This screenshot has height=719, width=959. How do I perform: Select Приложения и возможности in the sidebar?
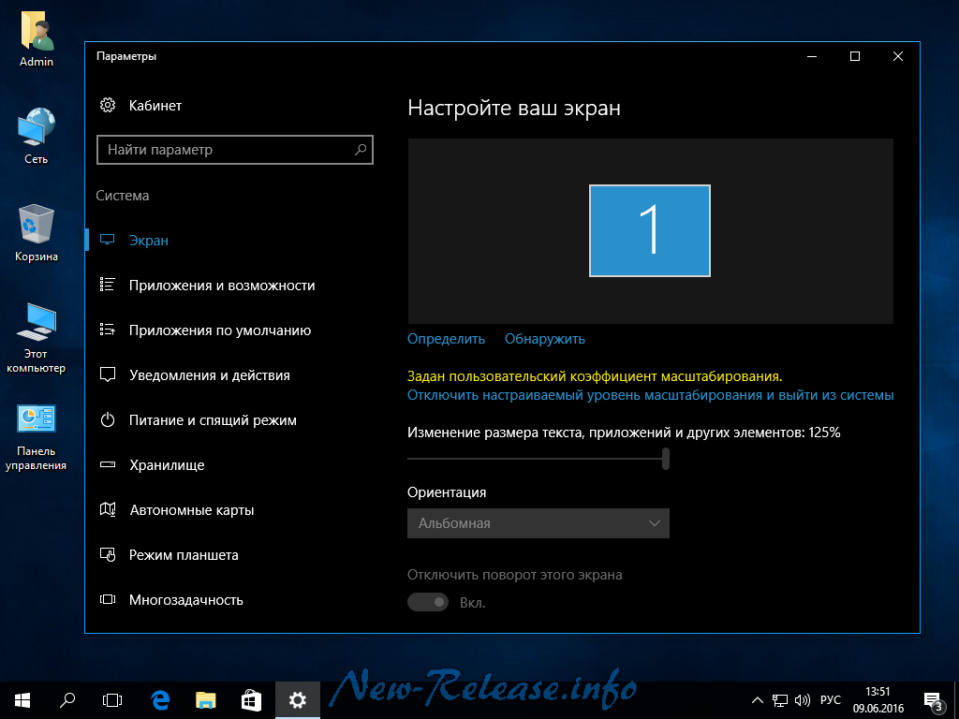[x=222, y=286]
